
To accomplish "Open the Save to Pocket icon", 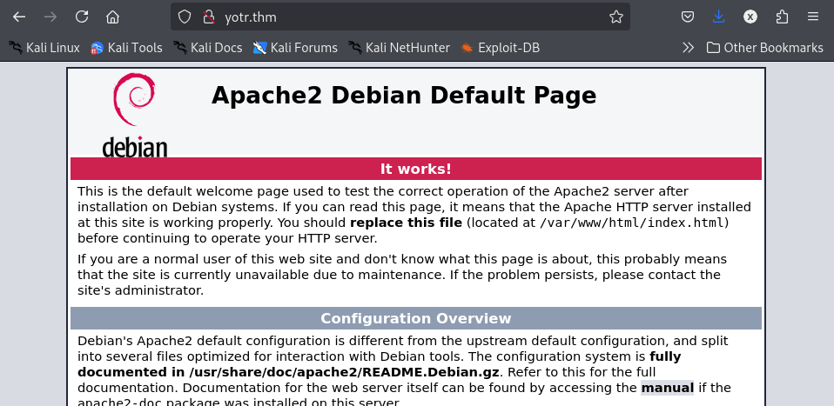I will (x=688, y=17).
